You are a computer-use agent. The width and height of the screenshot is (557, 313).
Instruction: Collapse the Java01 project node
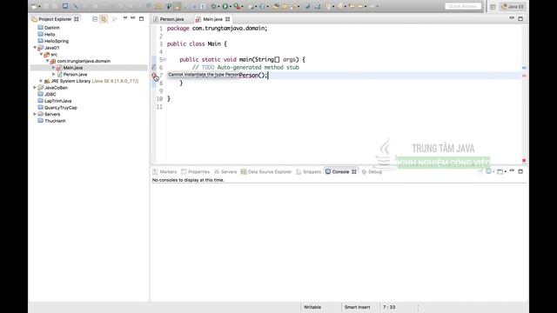[x=35, y=48]
